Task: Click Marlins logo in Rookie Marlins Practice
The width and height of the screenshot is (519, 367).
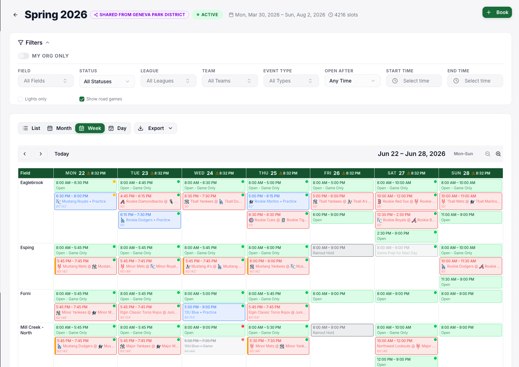Action: tap(251, 202)
